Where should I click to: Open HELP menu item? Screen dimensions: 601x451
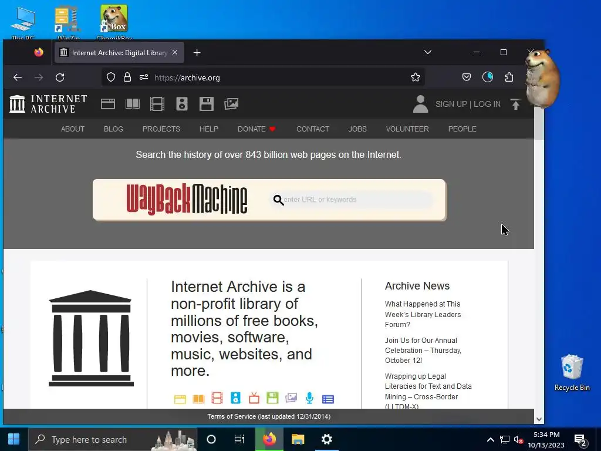point(209,129)
